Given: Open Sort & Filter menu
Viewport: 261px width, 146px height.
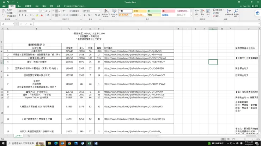Looking at the screenshot, I should coord(229,12).
